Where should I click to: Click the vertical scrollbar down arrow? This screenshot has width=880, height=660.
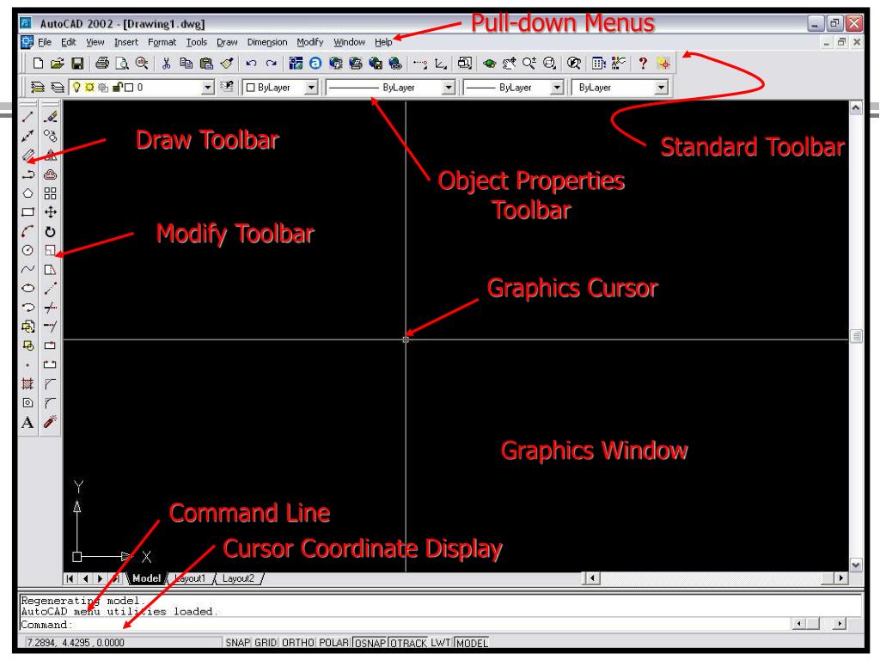[855, 565]
